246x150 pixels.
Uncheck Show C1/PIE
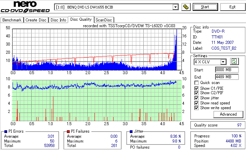(x=196, y=88)
